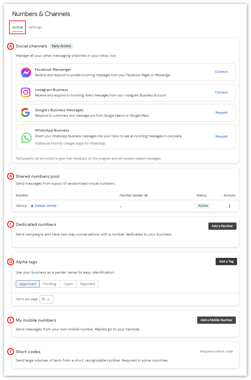Click Request a short code
Viewport: 251px width, 380px height.
(x=216, y=351)
